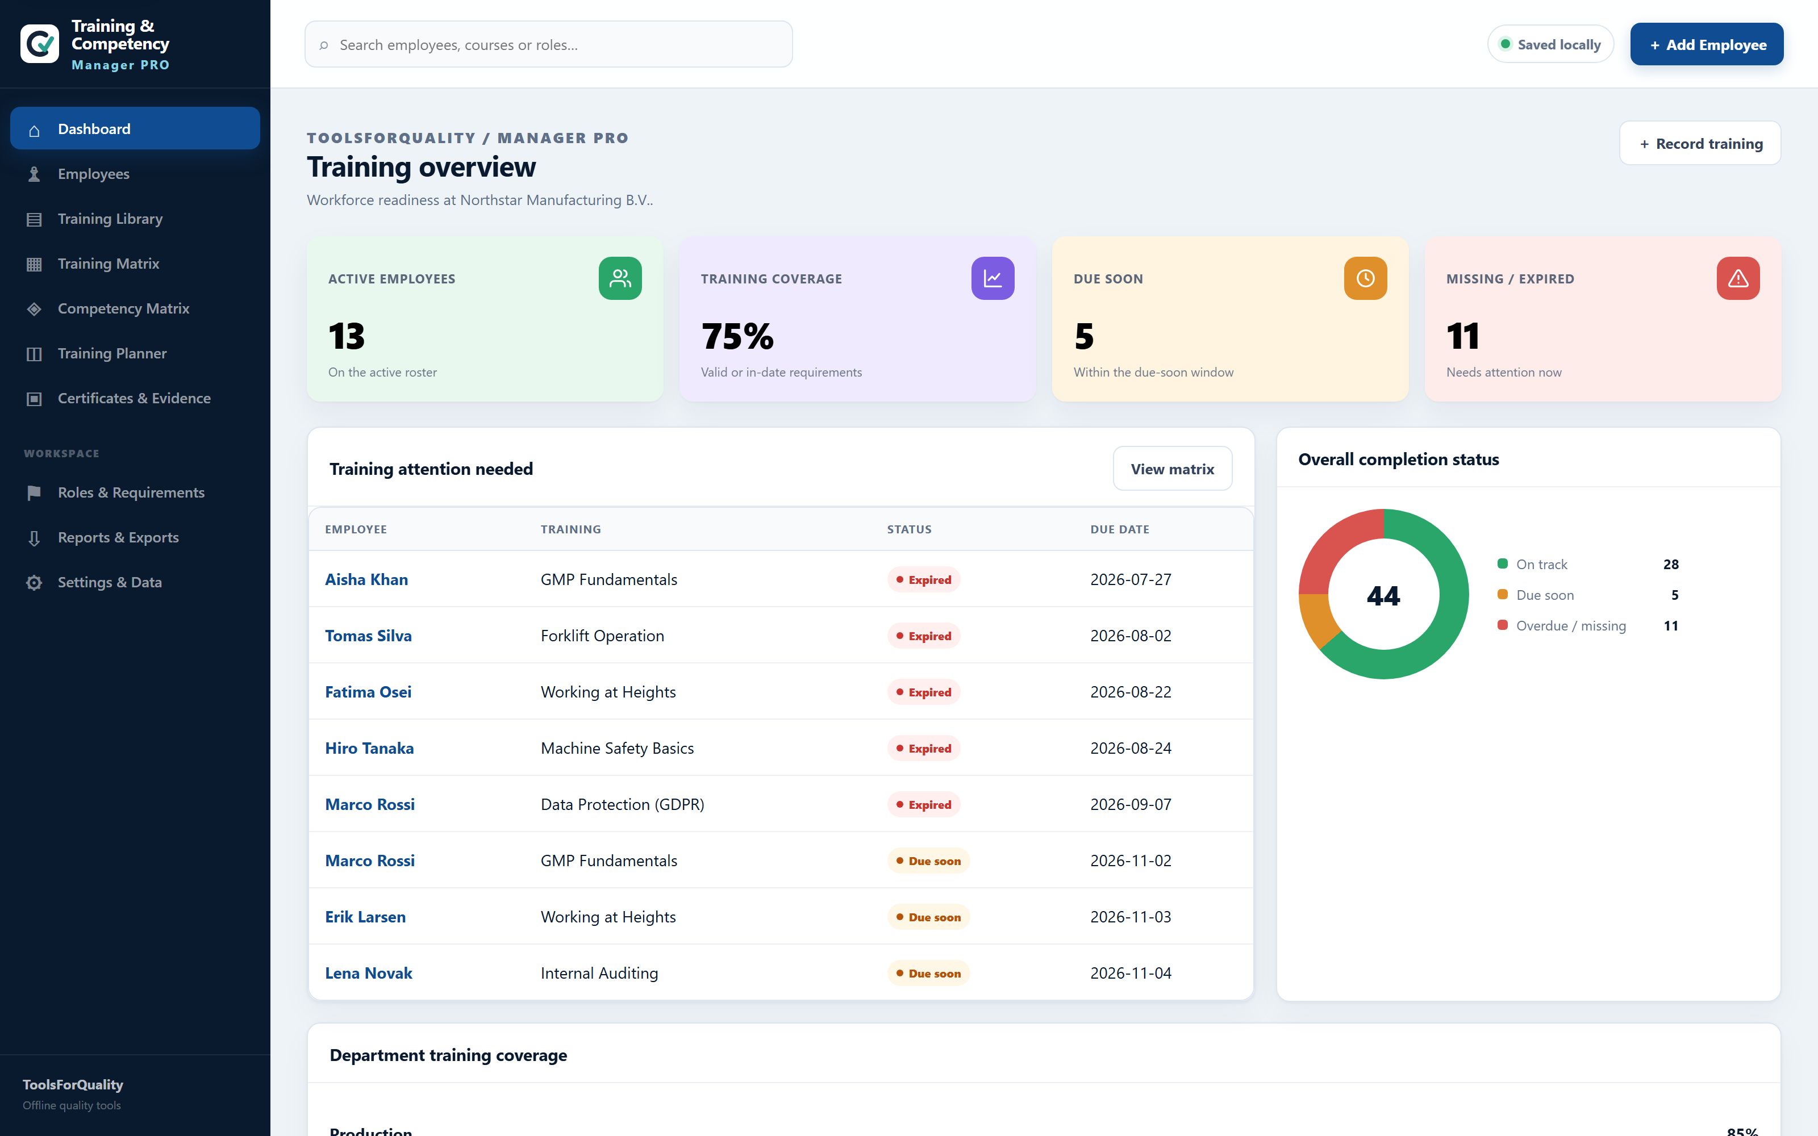The image size is (1818, 1136).
Task: Click the Due Date column header
Action: [1119, 529]
